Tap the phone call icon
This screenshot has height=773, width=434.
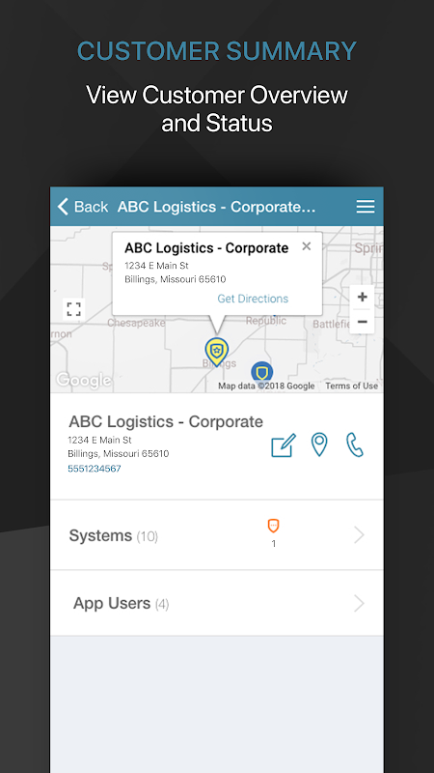tap(354, 444)
